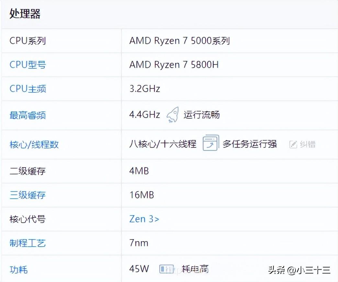
Task: Click the 耗电高 label
Action: click(x=195, y=269)
